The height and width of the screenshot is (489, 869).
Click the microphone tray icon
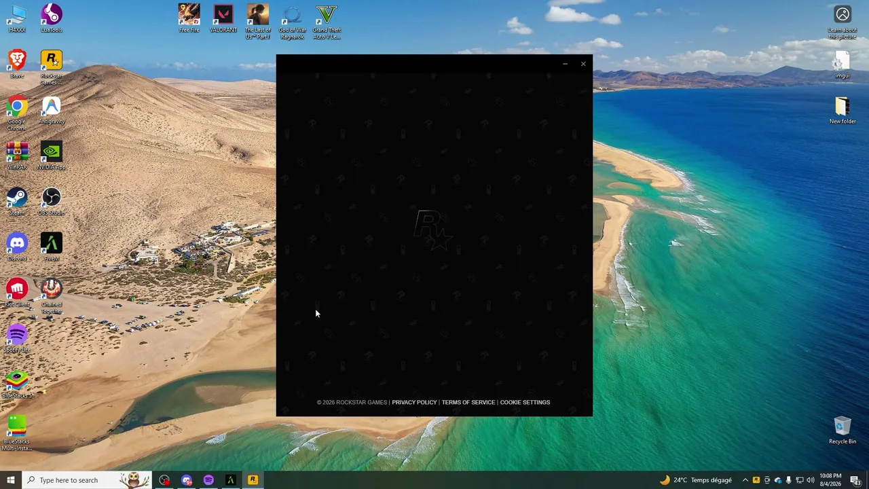[x=788, y=480]
